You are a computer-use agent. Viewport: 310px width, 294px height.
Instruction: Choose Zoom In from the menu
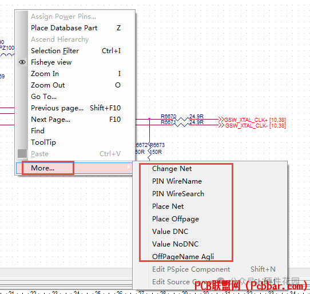(x=75, y=74)
